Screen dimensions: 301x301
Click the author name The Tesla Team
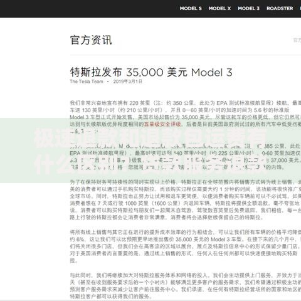pos(87,82)
